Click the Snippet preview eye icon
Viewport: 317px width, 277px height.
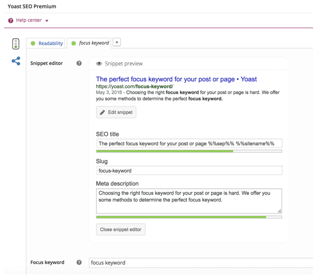(x=99, y=64)
